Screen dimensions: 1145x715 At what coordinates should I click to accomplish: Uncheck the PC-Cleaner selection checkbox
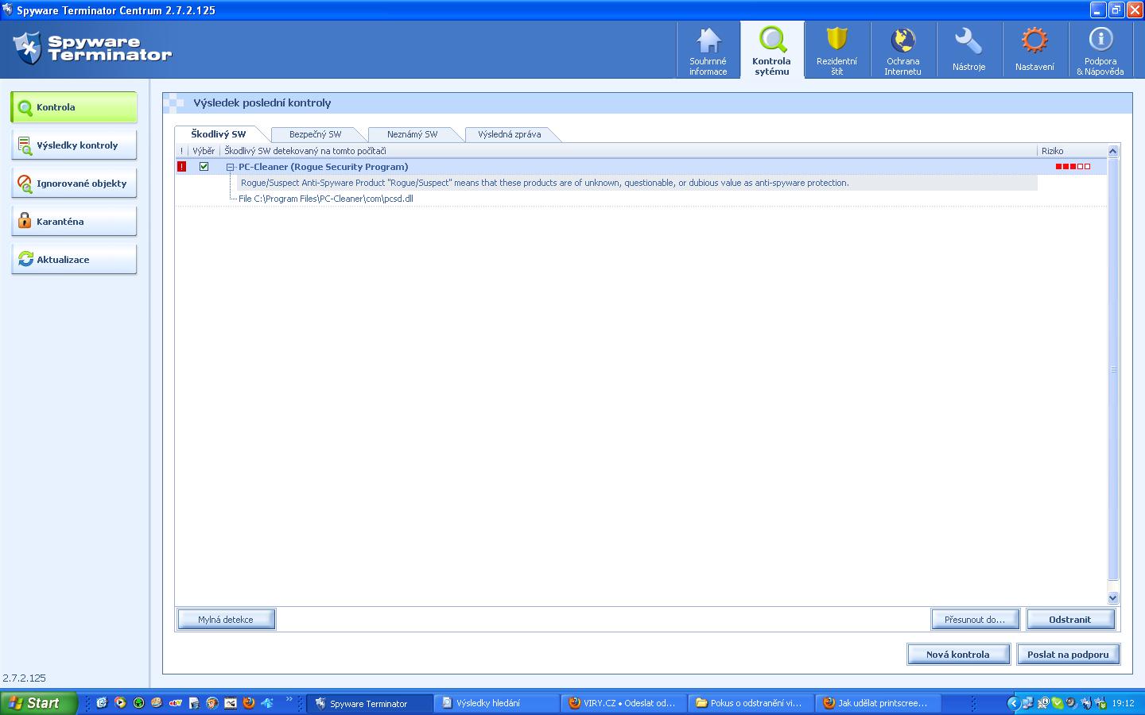204,167
